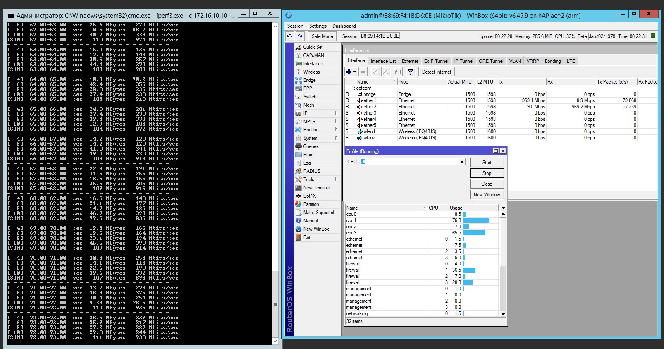Open Wireless in the sidebar
Screen dimensions: 664x349
pyautogui.click(x=311, y=72)
